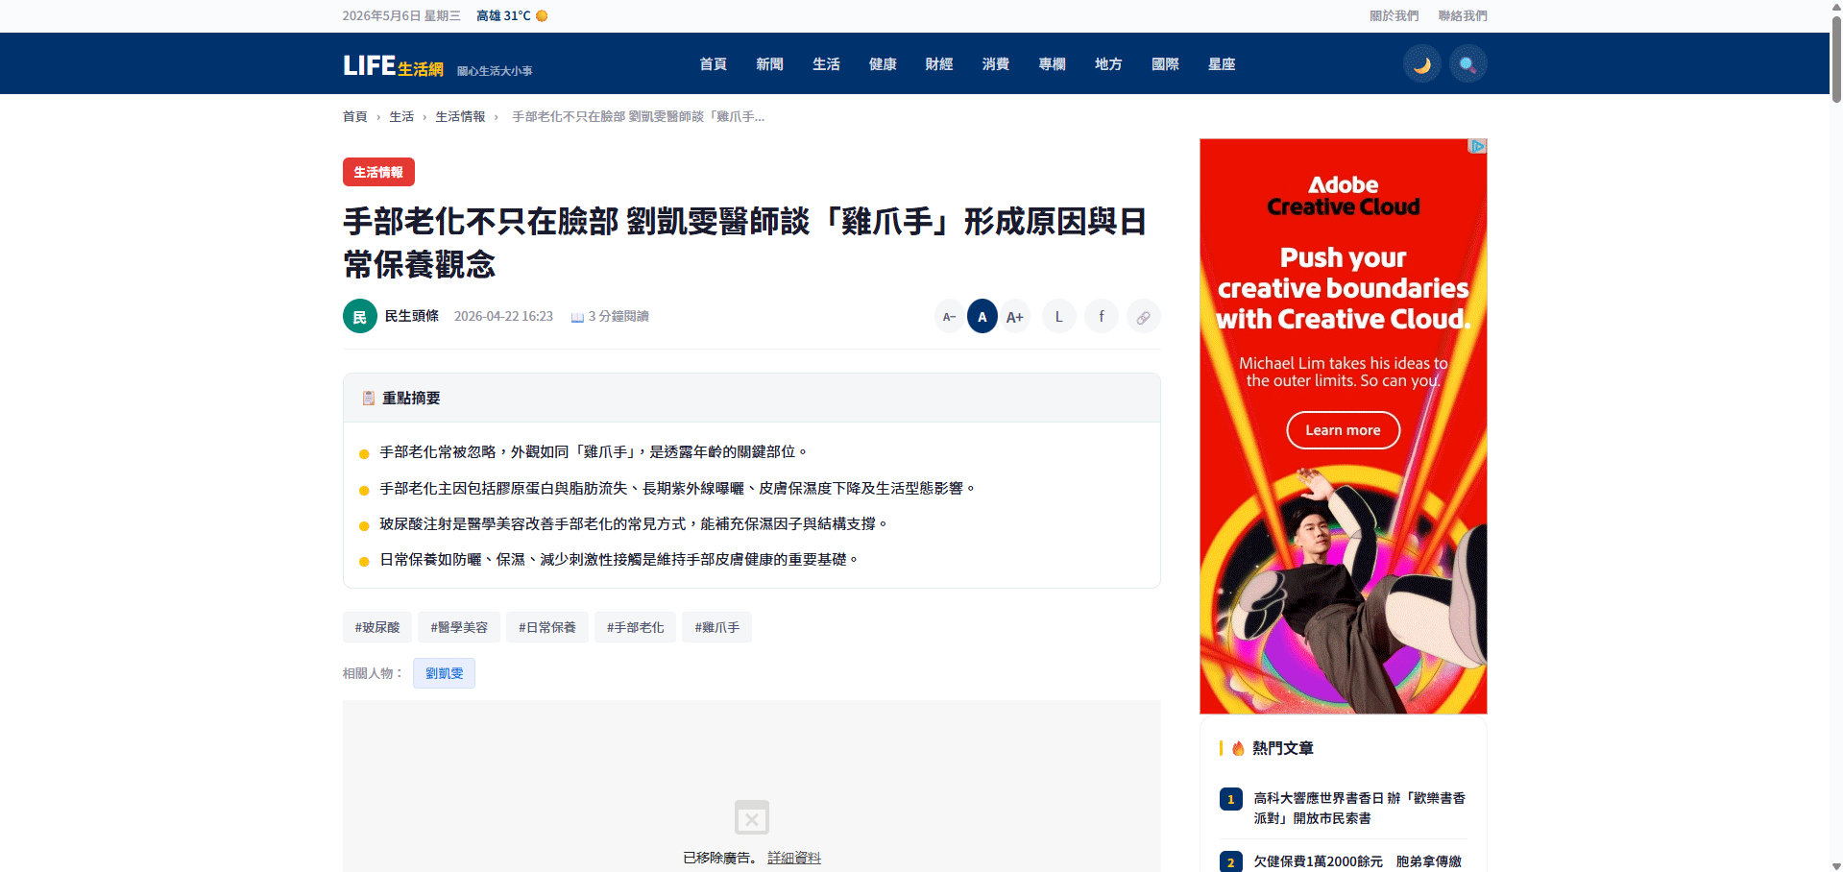This screenshot has width=1843, height=872.
Task: Open the #醫學美容 tag
Action: coord(459,627)
